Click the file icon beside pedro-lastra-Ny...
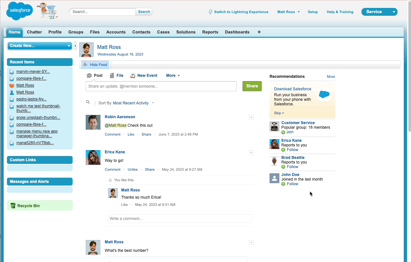This screenshot has height=262, width=411. click(x=12, y=99)
